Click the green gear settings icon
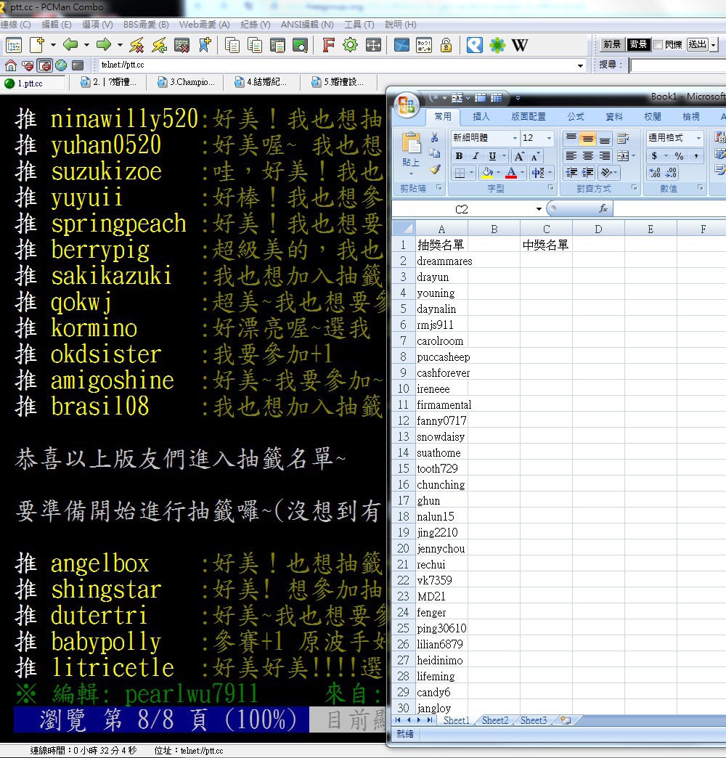Image resolution: width=726 pixels, height=758 pixels. pyautogui.click(x=351, y=45)
